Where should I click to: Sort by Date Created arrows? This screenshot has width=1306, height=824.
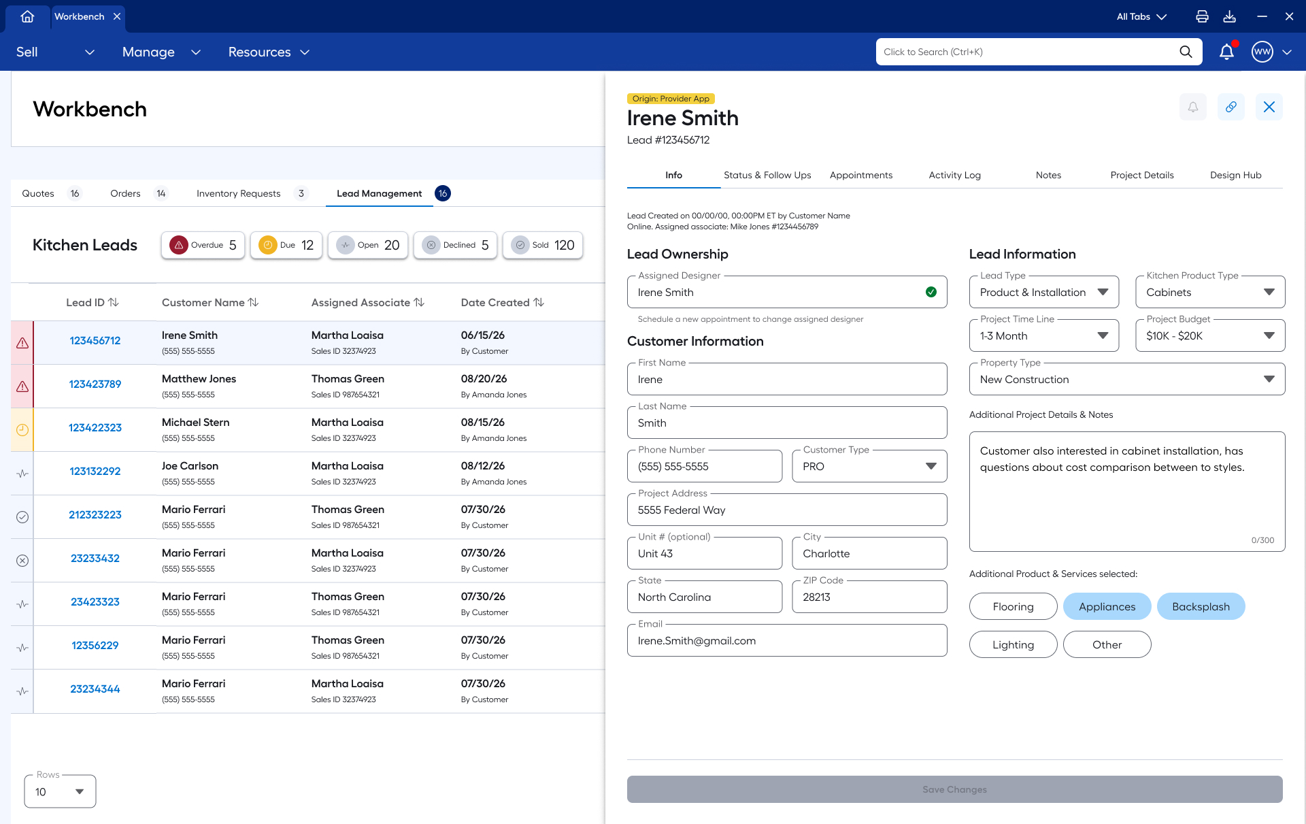tap(539, 302)
